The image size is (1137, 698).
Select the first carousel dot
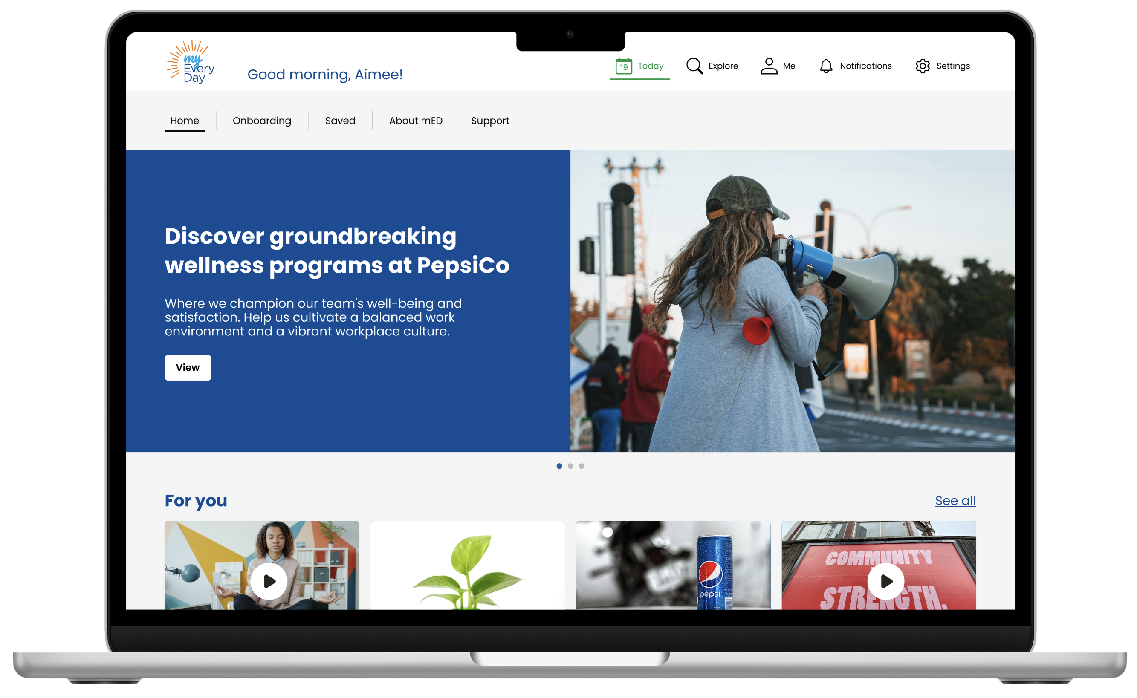559,466
